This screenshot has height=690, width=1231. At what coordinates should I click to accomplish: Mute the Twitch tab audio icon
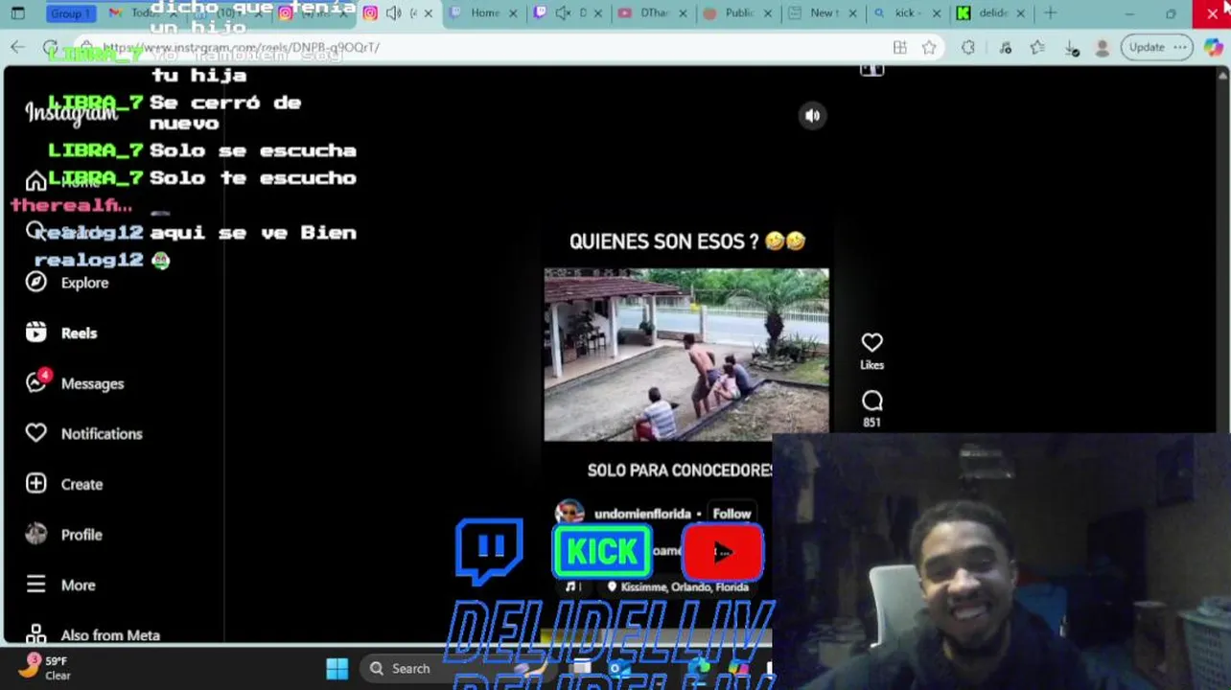[563, 13]
